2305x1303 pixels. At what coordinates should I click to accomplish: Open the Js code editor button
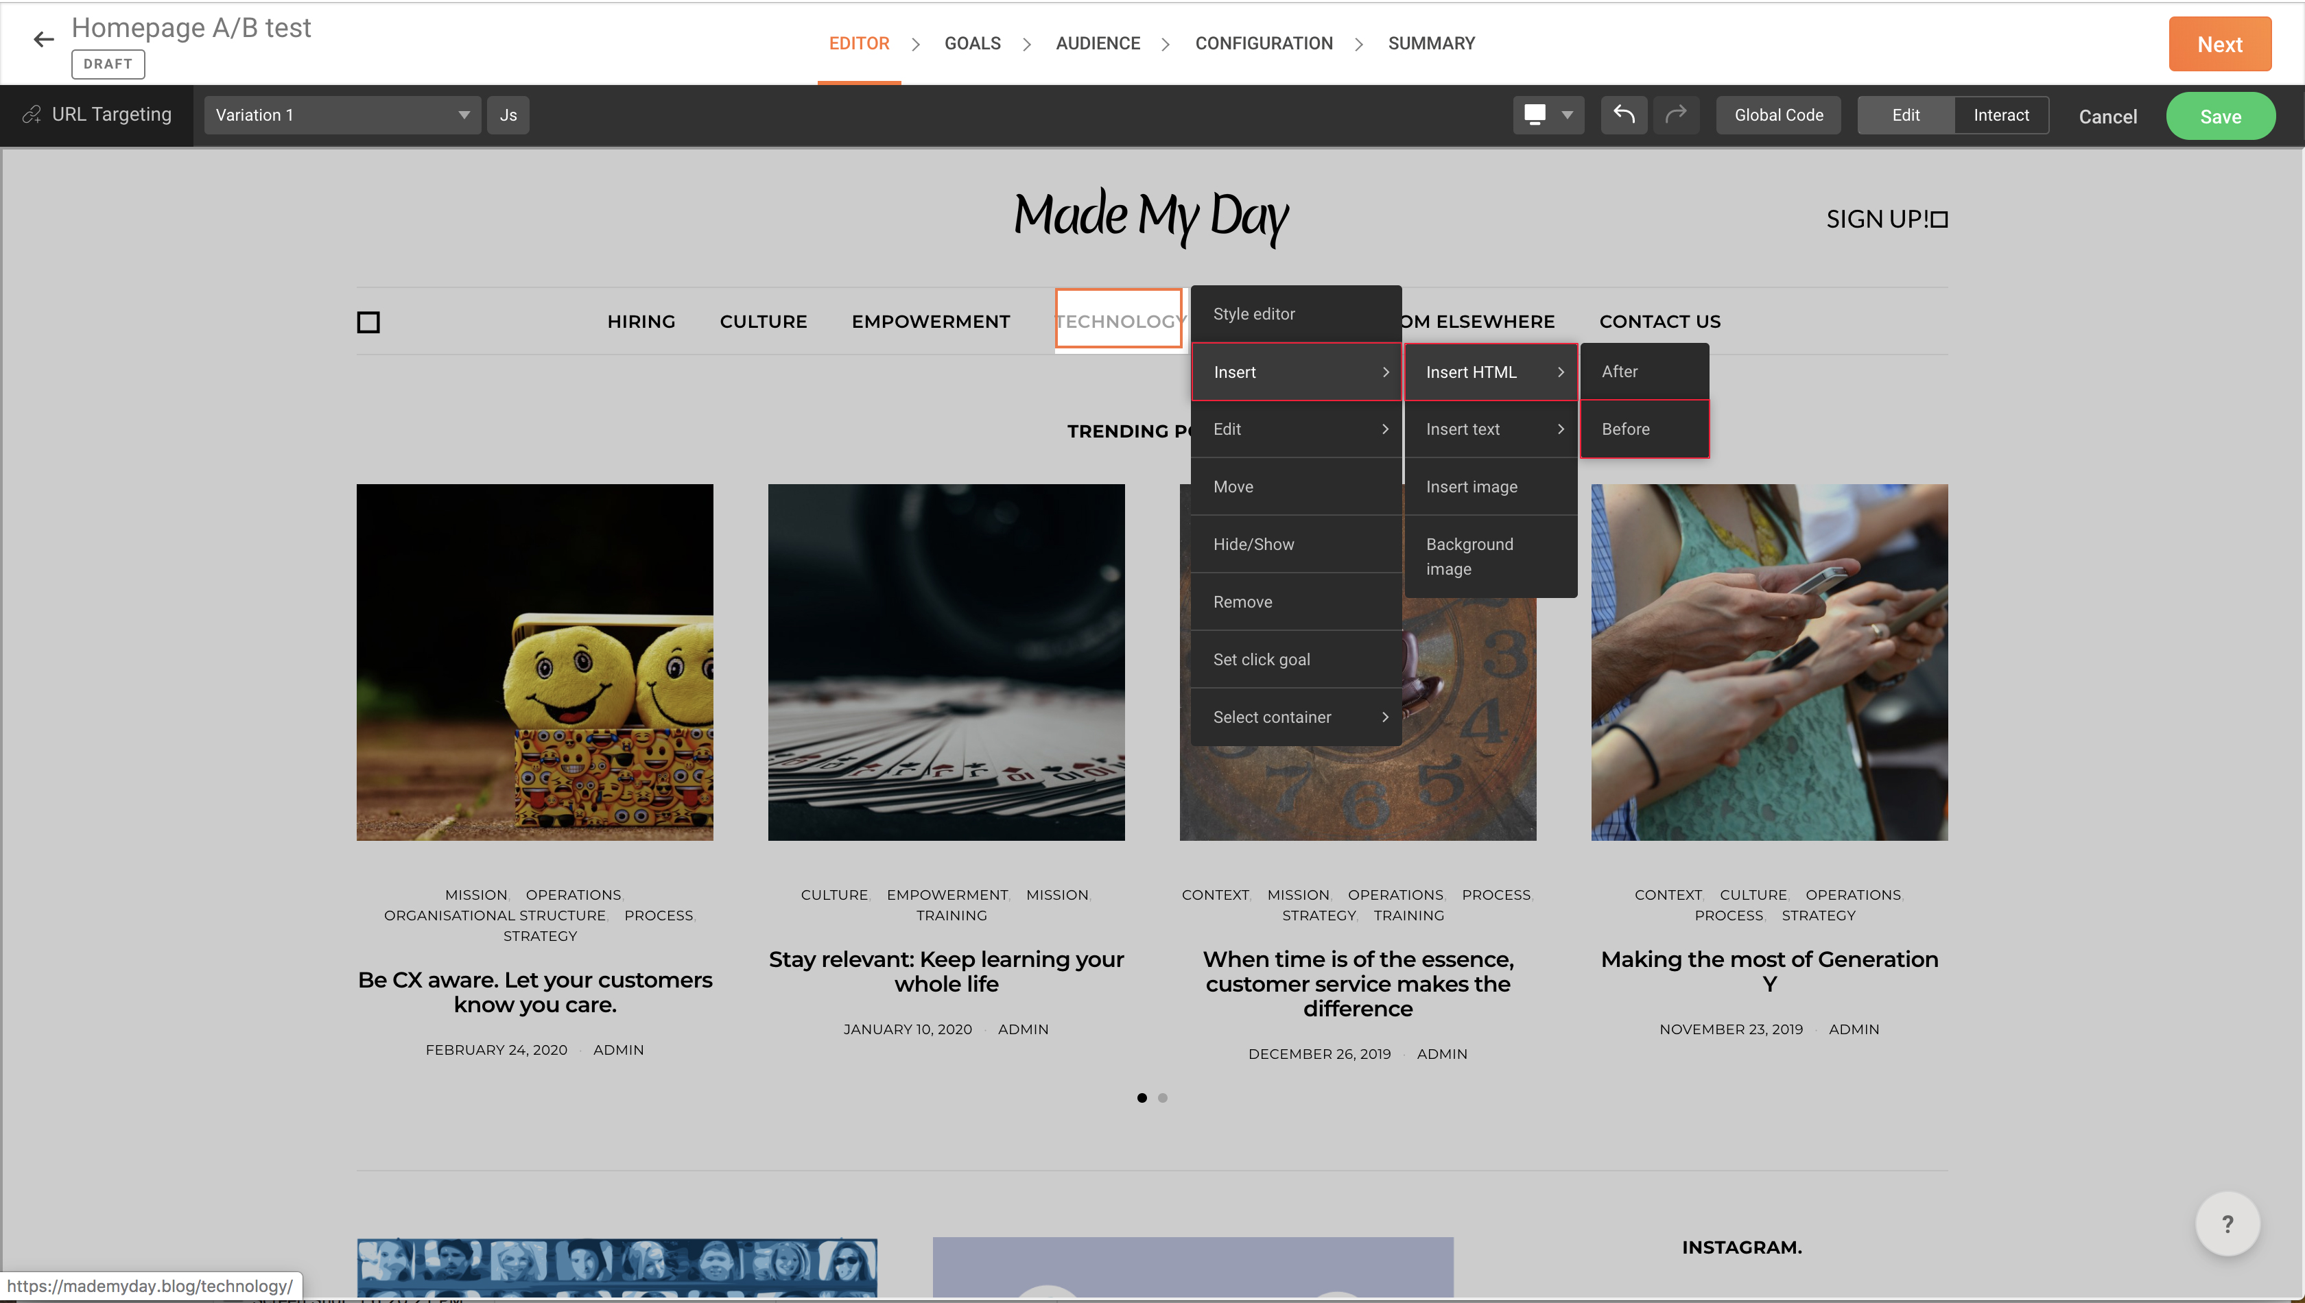click(x=508, y=115)
